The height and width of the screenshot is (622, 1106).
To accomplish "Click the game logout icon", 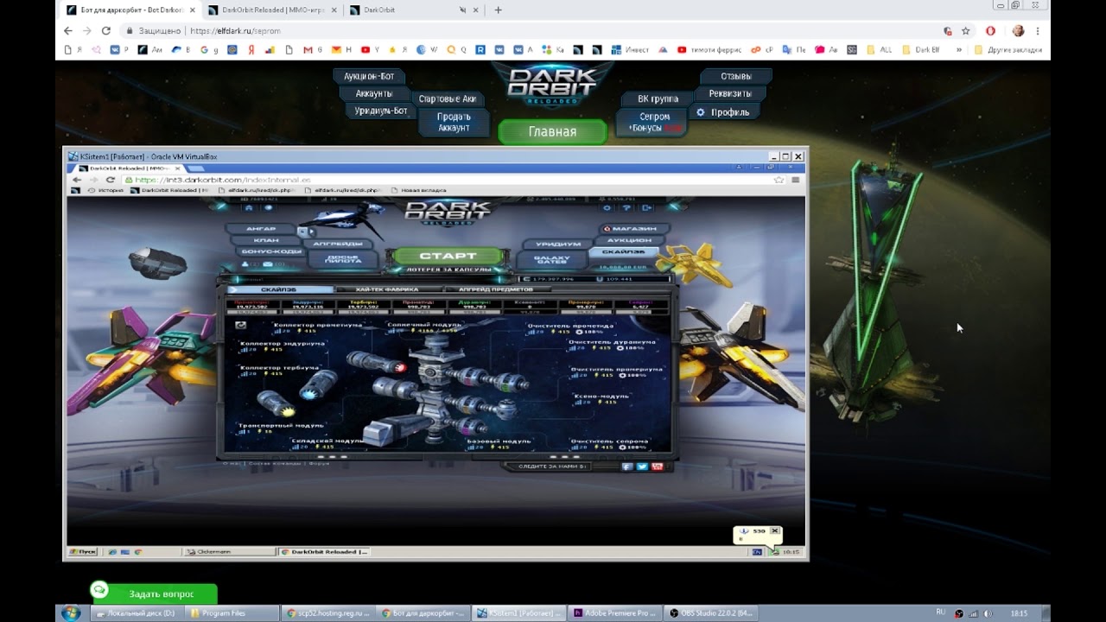I will tap(646, 207).
